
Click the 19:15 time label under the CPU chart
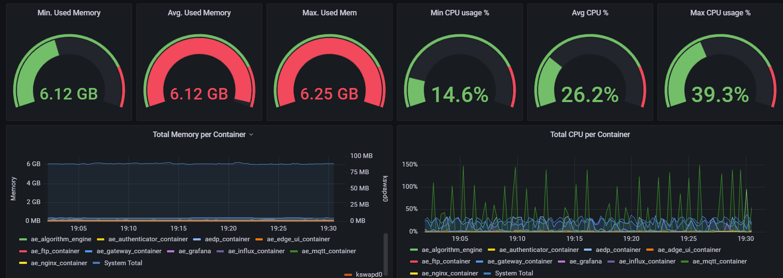575,239
